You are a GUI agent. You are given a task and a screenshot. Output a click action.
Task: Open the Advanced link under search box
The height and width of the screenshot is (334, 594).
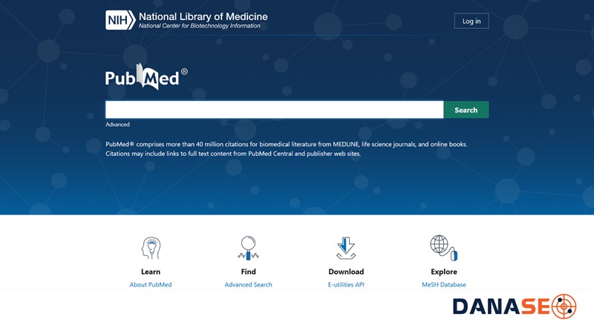click(117, 124)
